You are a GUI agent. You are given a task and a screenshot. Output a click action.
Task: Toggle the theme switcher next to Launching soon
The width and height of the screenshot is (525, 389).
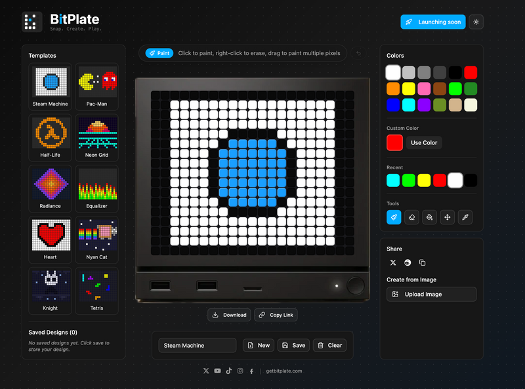(476, 22)
